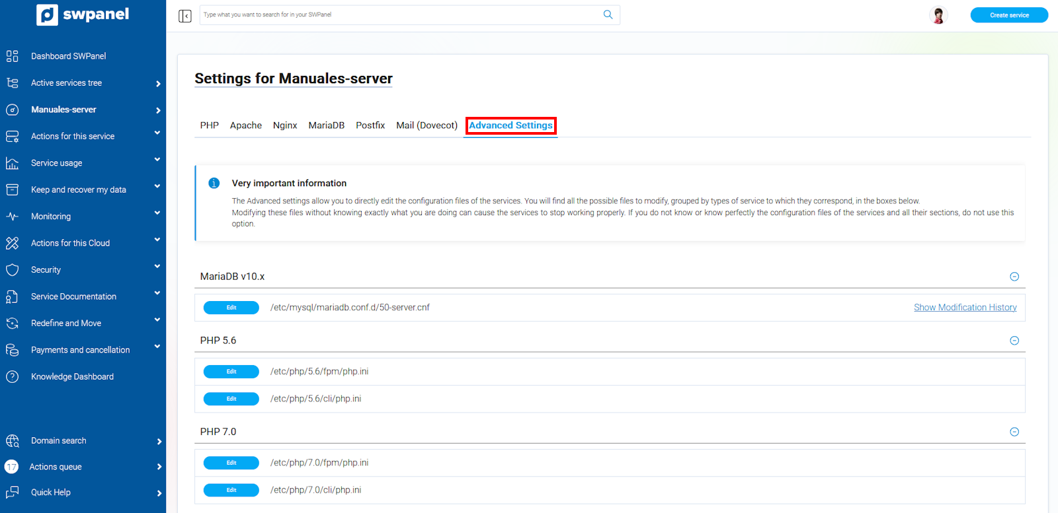
Task: Click the Monitoring pulse icon
Action: pyautogui.click(x=12, y=217)
